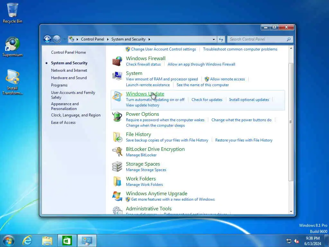This screenshot has width=329, height=247.
Task: Open the Recycle Bin on desktop
Action: tap(13, 13)
